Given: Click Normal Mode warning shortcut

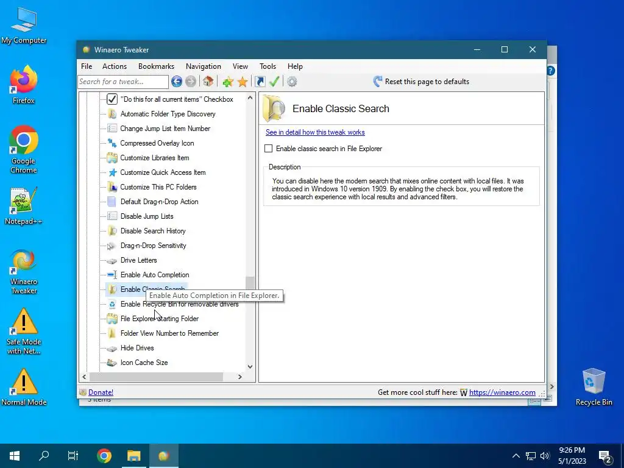Looking at the screenshot, I should [24, 387].
